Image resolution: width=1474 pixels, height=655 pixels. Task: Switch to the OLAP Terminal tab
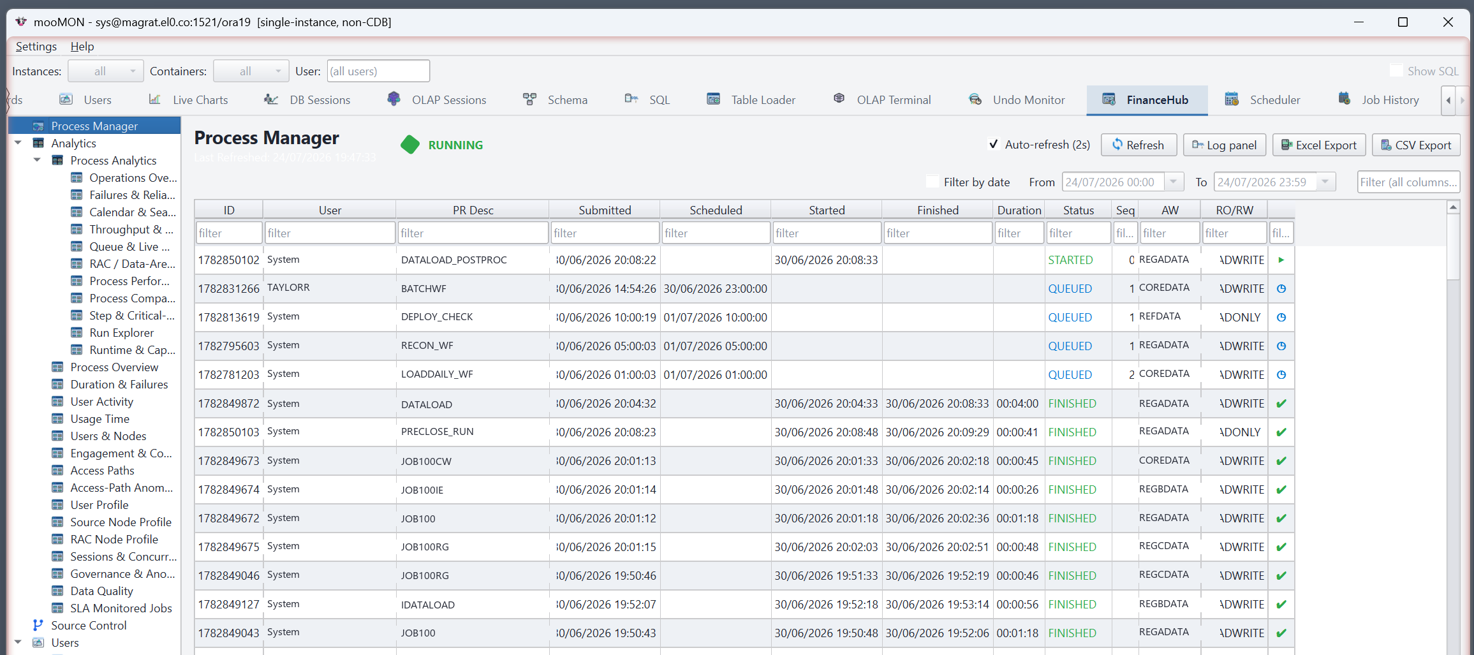[883, 99]
